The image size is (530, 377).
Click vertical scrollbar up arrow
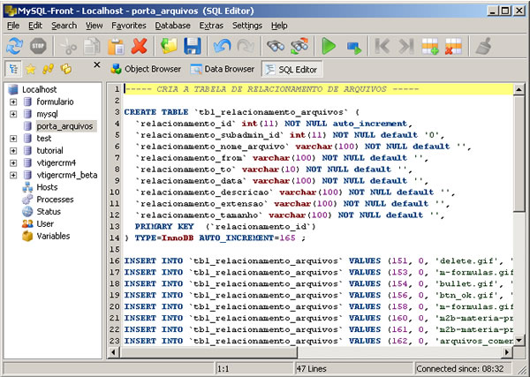coord(519,89)
